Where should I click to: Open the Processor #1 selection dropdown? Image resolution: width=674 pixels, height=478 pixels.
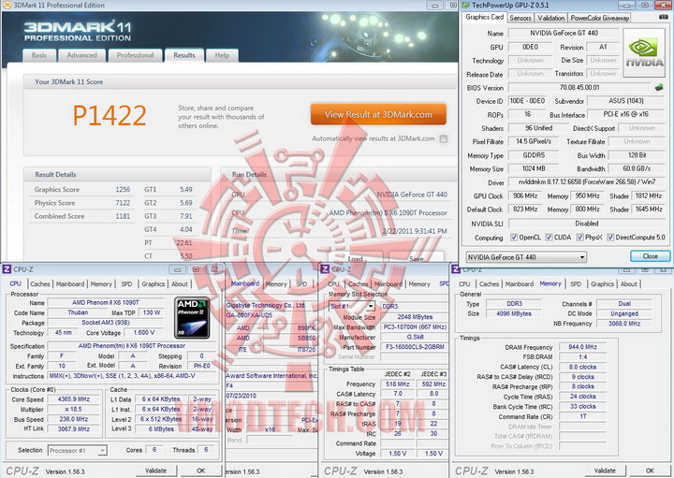point(78,451)
